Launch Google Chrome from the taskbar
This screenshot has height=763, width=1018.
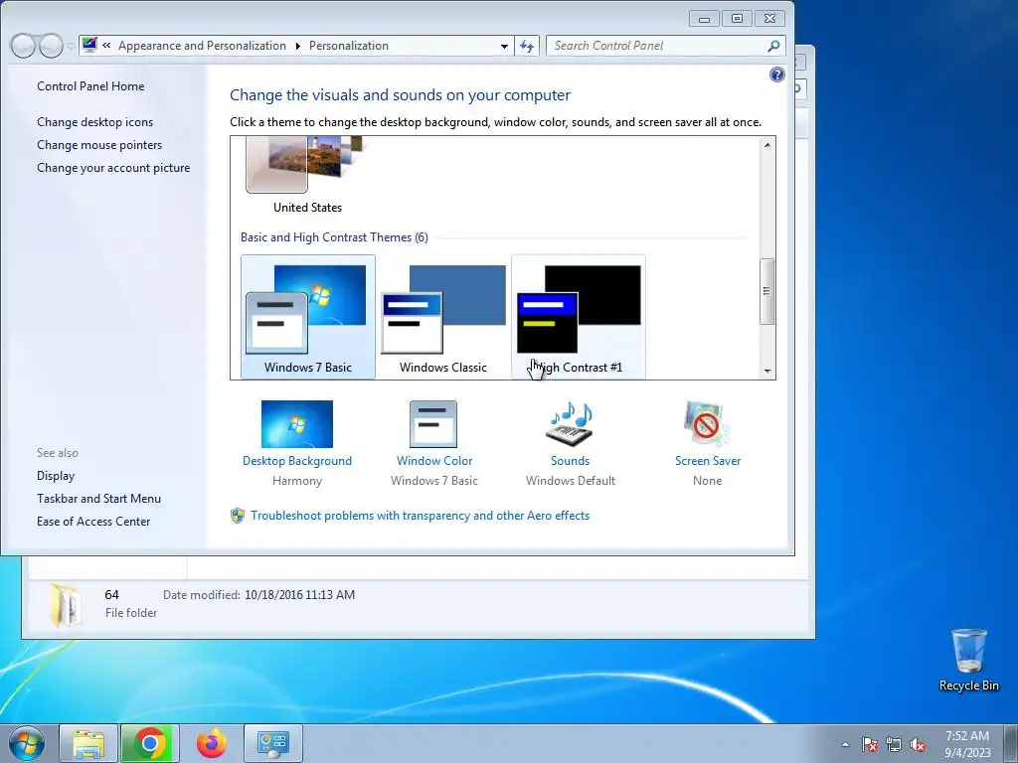tap(150, 743)
